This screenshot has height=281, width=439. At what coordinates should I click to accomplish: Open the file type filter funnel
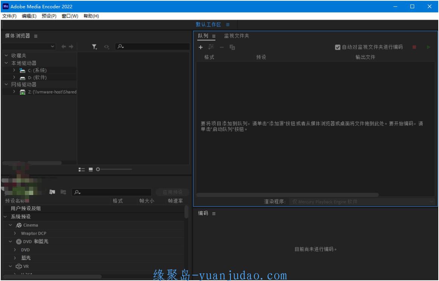point(94,47)
